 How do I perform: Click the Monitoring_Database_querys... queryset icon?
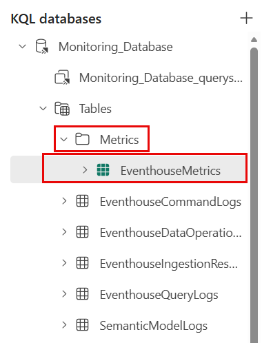(62, 77)
